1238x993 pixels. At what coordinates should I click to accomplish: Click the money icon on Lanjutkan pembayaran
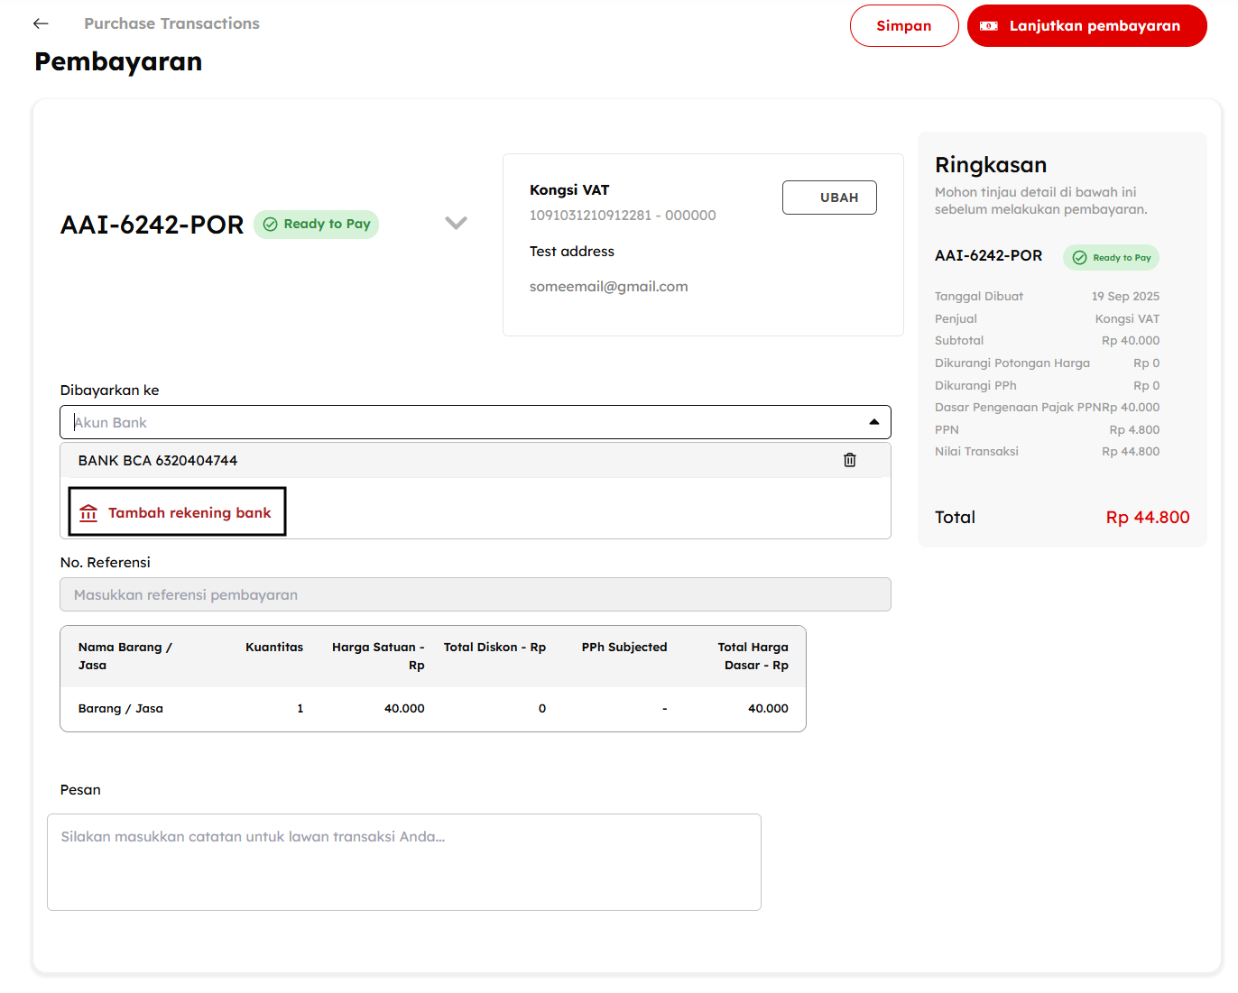989,26
